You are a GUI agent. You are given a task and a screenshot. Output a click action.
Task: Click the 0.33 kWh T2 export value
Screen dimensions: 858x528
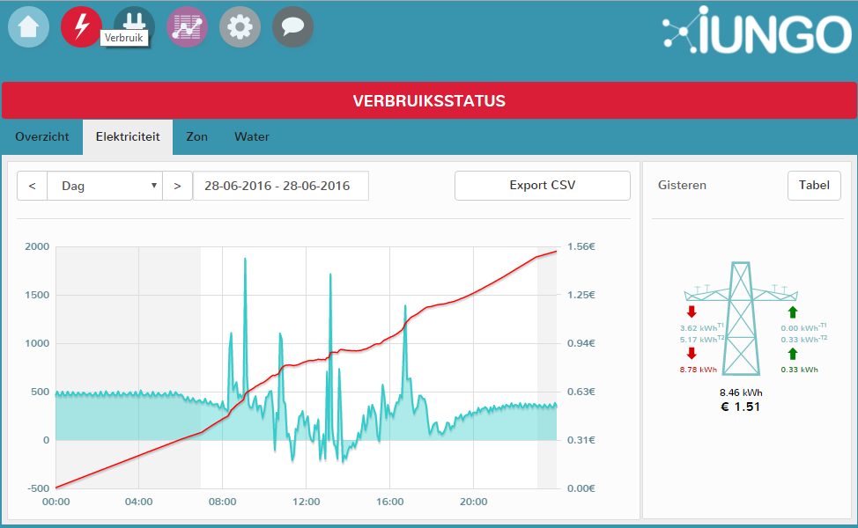(804, 340)
